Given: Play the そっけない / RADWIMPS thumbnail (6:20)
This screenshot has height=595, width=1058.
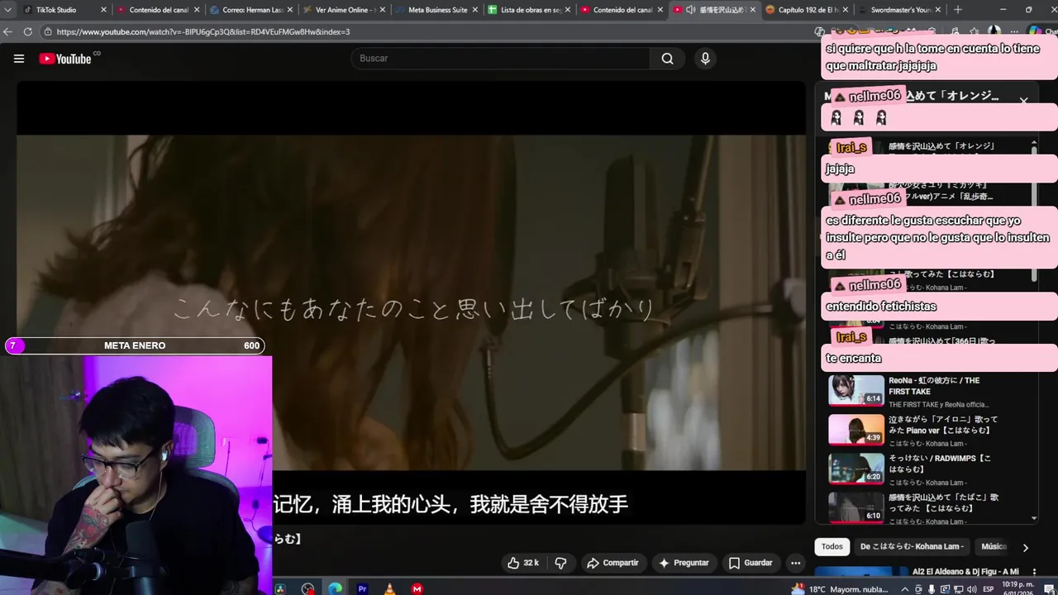Looking at the screenshot, I should 856,468.
